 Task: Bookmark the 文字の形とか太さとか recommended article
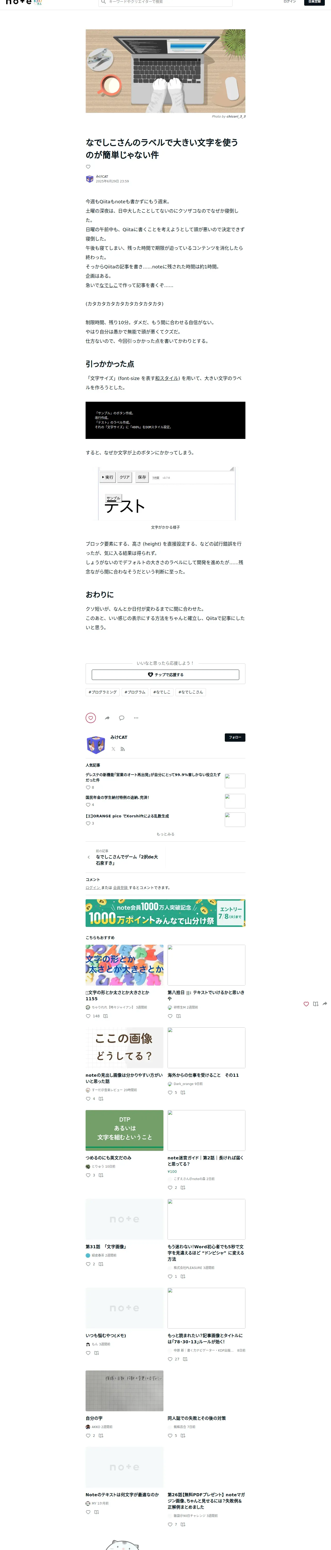(x=106, y=1016)
